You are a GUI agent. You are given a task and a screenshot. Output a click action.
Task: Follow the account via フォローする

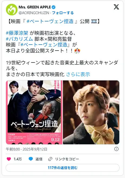pos(63,13)
